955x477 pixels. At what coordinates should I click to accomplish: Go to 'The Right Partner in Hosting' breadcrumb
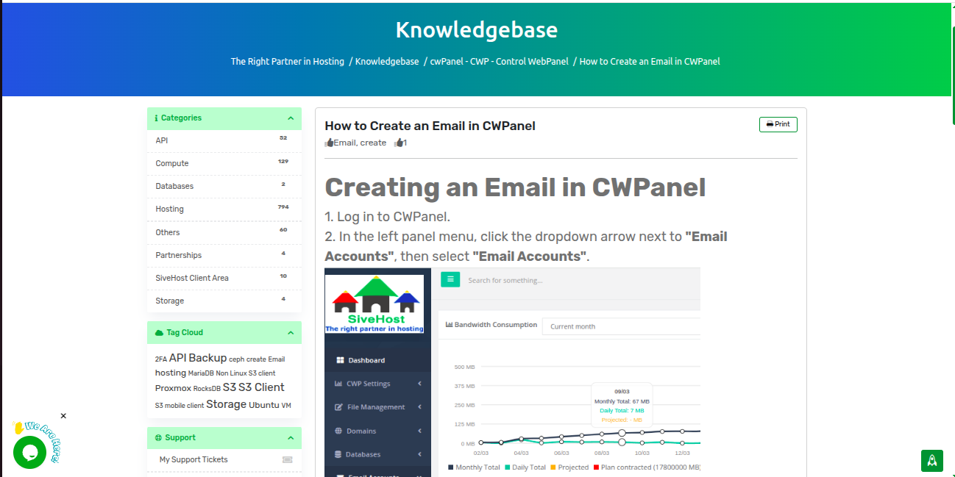point(288,62)
